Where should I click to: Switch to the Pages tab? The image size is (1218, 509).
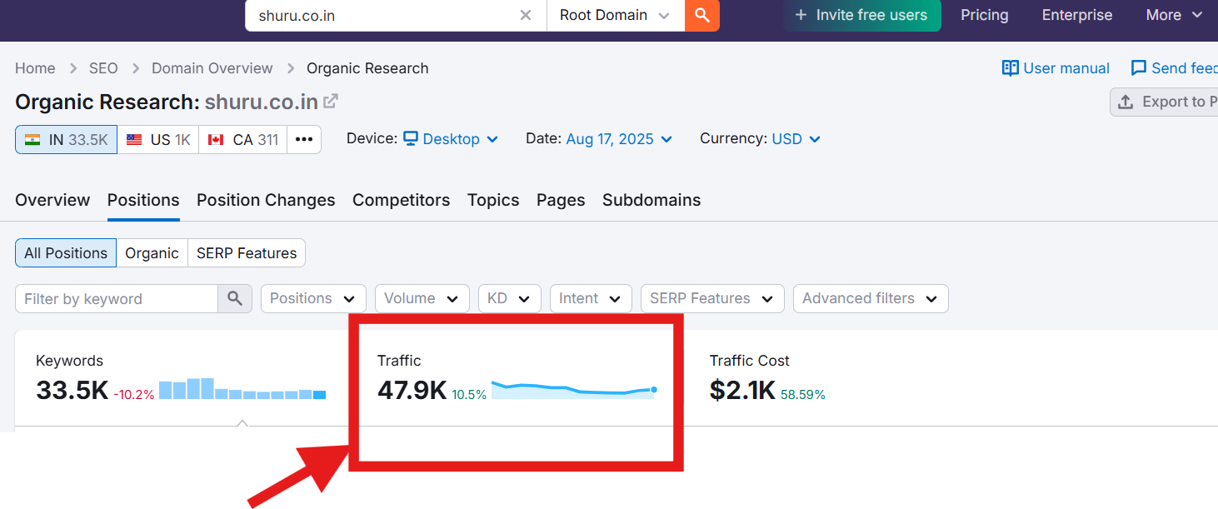click(561, 200)
